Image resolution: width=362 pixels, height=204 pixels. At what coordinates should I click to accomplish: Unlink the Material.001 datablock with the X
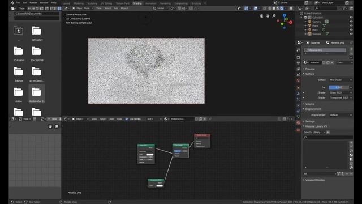click(332, 63)
